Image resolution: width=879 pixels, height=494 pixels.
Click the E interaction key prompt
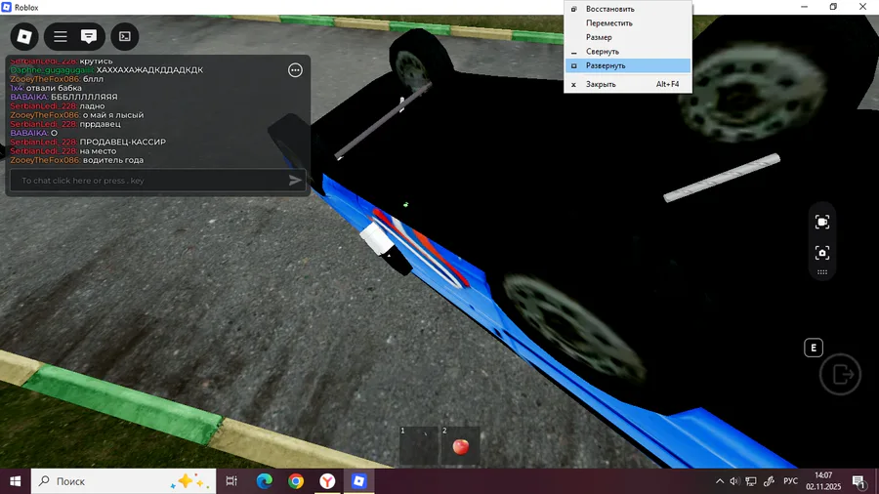pos(814,348)
